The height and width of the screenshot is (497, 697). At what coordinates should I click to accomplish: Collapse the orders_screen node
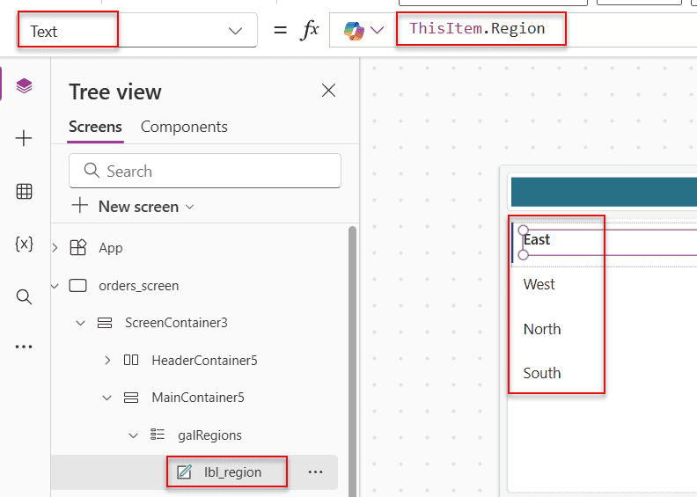click(x=55, y=286)
